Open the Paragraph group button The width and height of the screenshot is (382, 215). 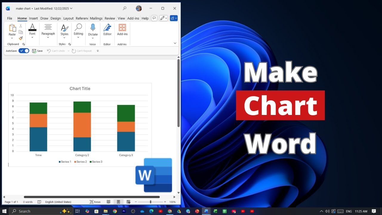(48, 31)
